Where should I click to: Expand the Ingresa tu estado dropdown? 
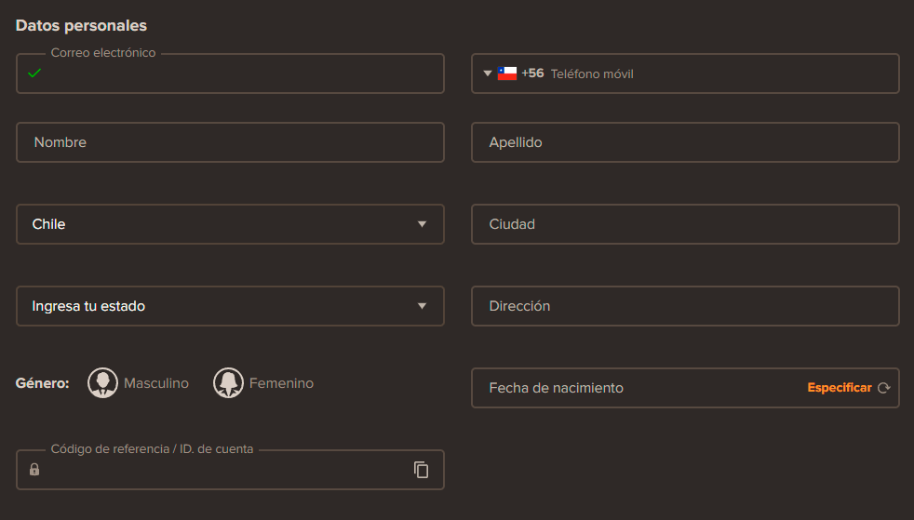point(230,306)
